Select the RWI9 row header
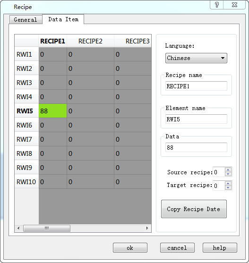249x263 pixels. click(x=26, y=168)
